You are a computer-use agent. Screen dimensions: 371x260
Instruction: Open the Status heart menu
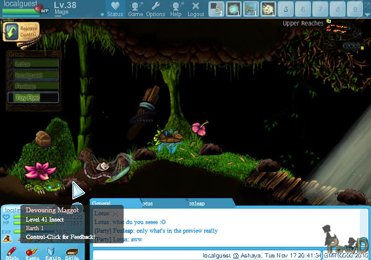click(115, 9)
